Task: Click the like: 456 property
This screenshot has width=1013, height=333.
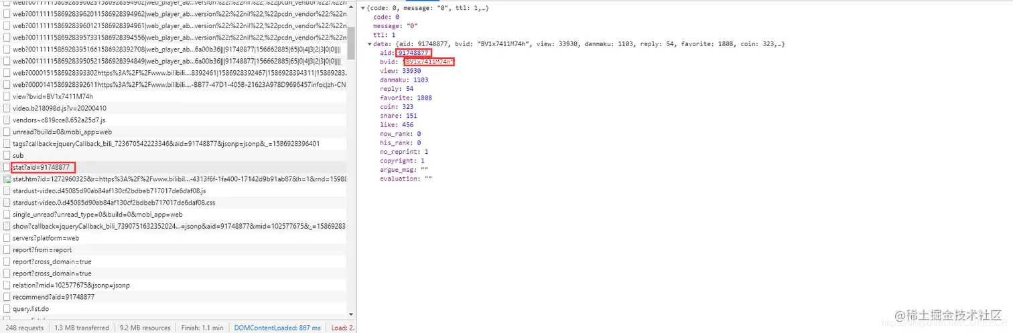Action: (397, 125)
